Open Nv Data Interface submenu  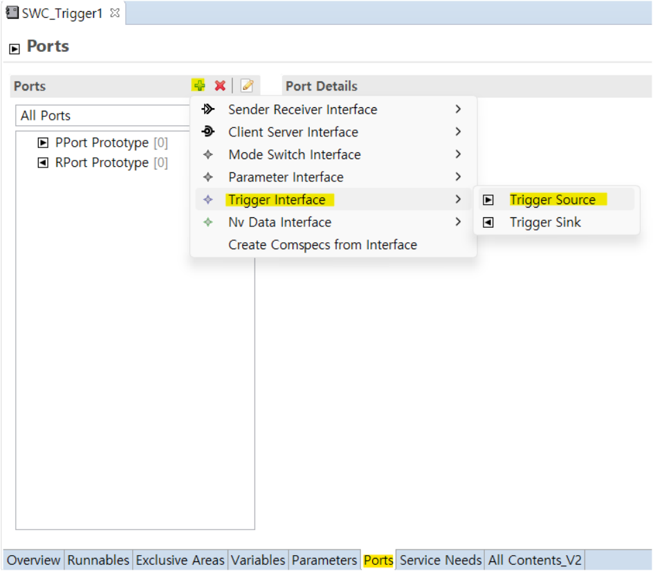333,221
